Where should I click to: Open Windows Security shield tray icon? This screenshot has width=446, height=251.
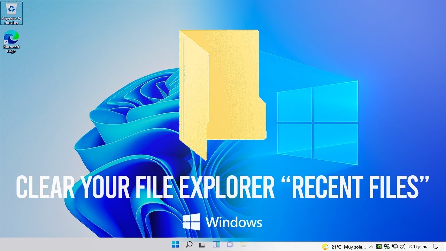pyautogui.click(x=387, y=246)
